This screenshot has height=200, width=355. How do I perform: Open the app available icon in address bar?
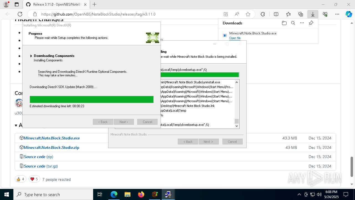click(226, 14)
